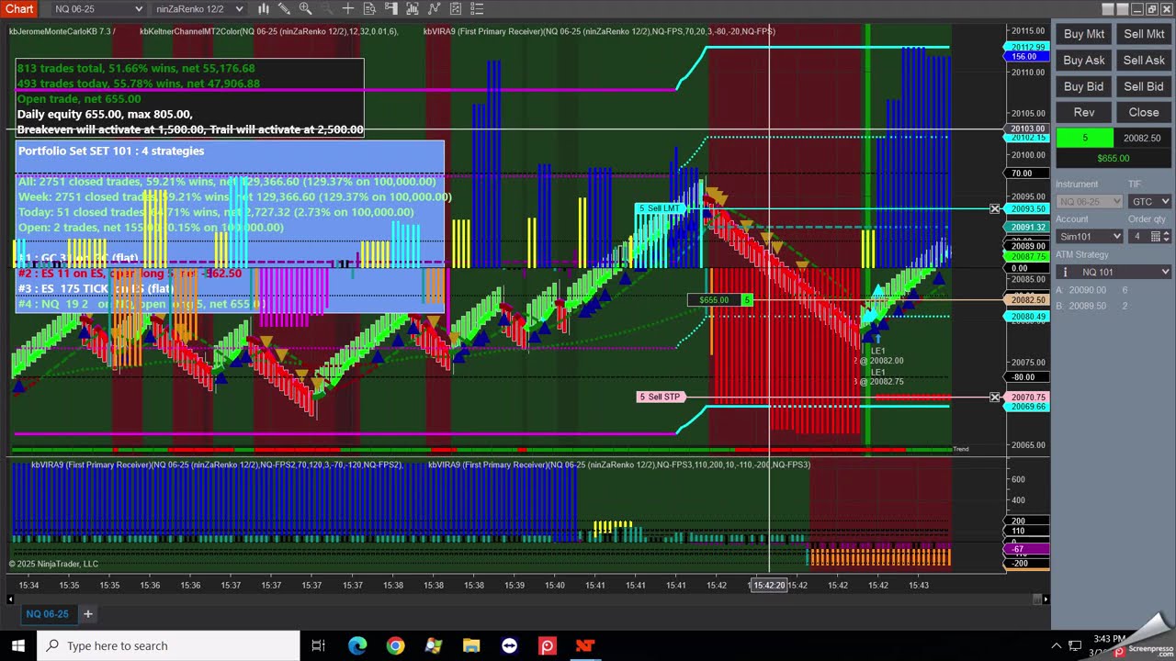
Task: Click the list-style icon at toolbar end
Action: click(476, 9)
